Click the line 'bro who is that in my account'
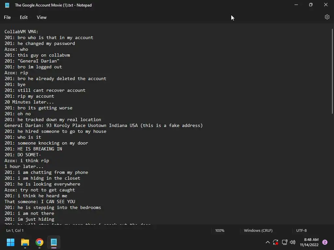This screenshot has width=334, height=250. pos(49,38)
